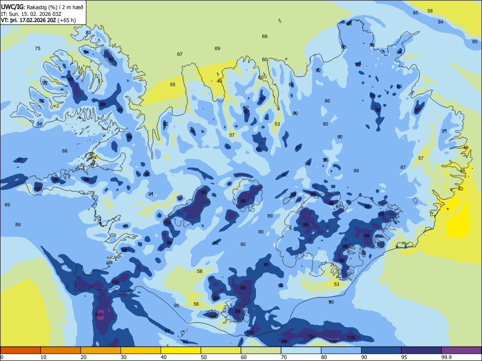Image resolution: width=482 pixels, height=361 pixels.
Task: Click the legend label '70'
Action: coord(284,357)
